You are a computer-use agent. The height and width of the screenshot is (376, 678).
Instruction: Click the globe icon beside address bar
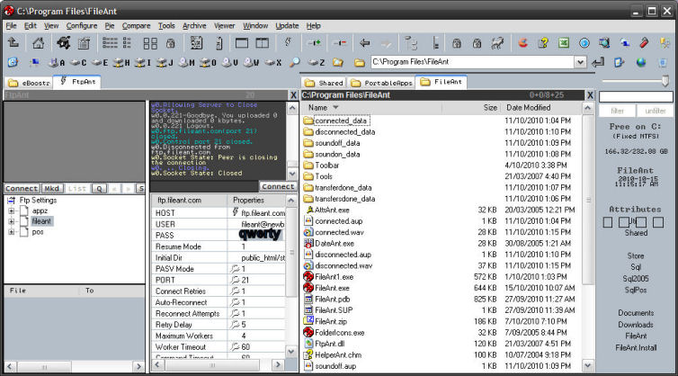click(x=641, y=63)
